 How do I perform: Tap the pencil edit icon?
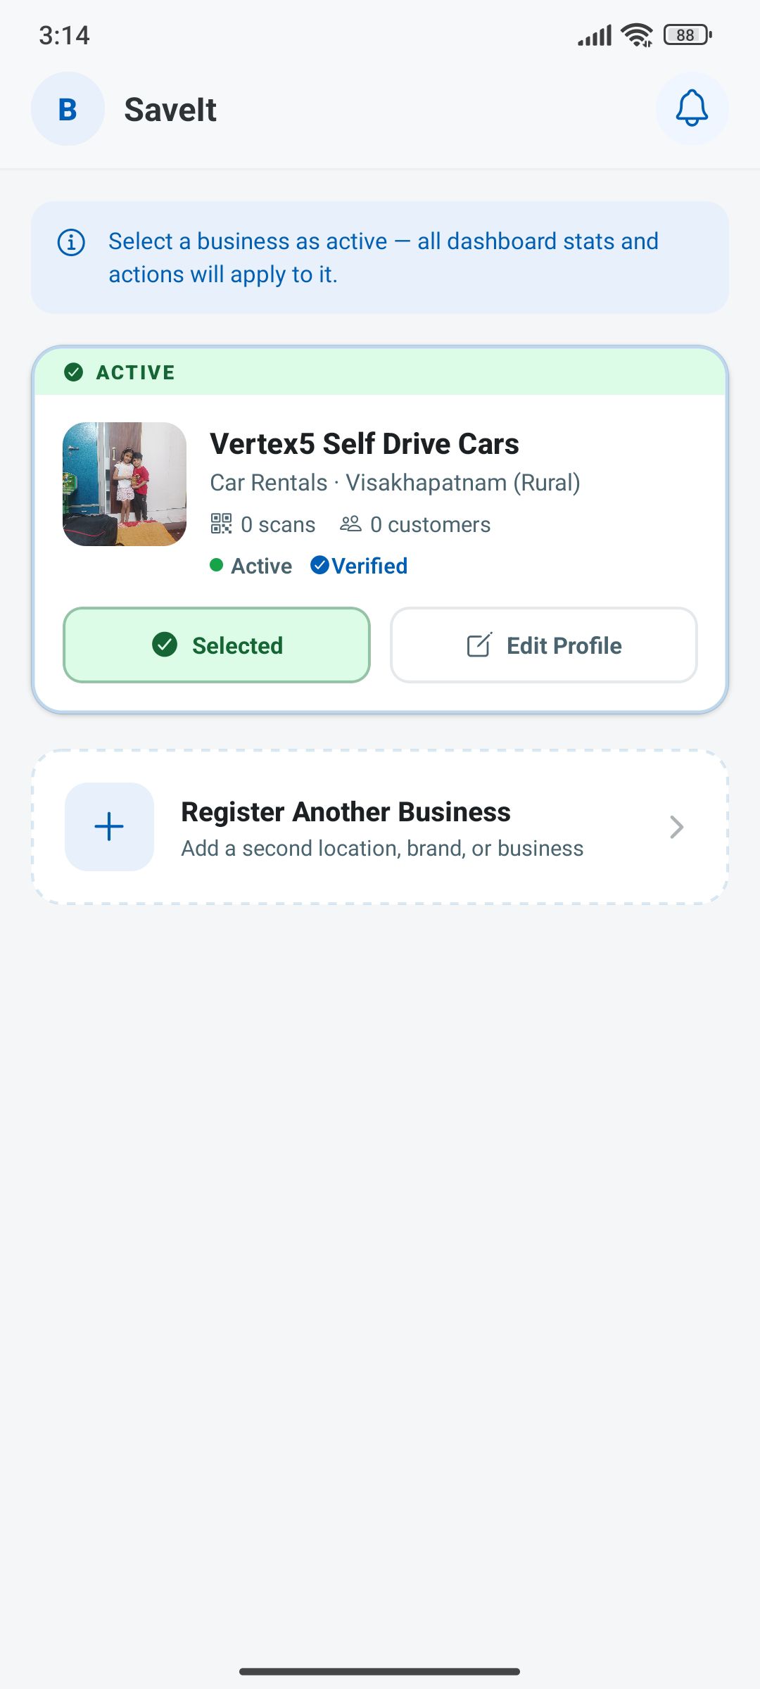click(479, 645)
